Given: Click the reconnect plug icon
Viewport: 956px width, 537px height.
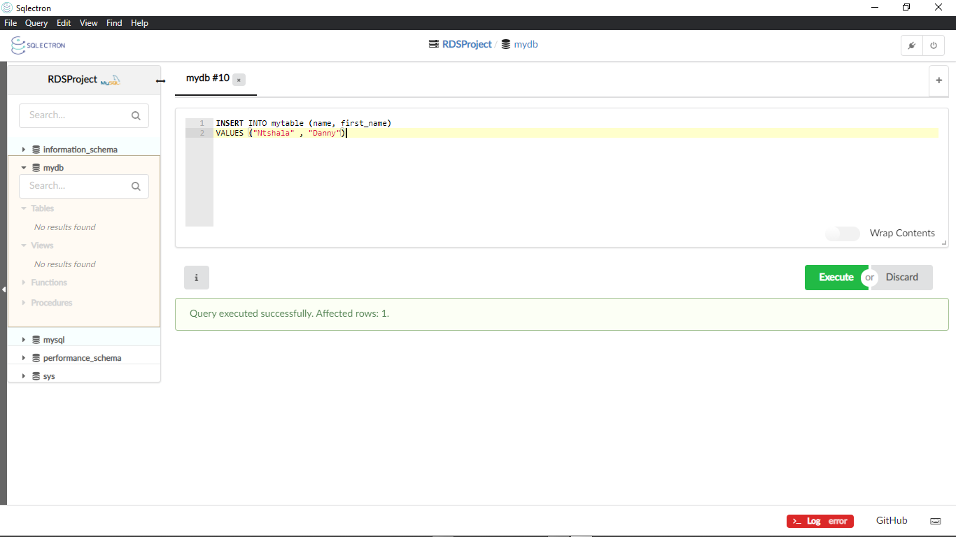Looking at the screenshot, I should pyautogui.click(x=911, y=45).
